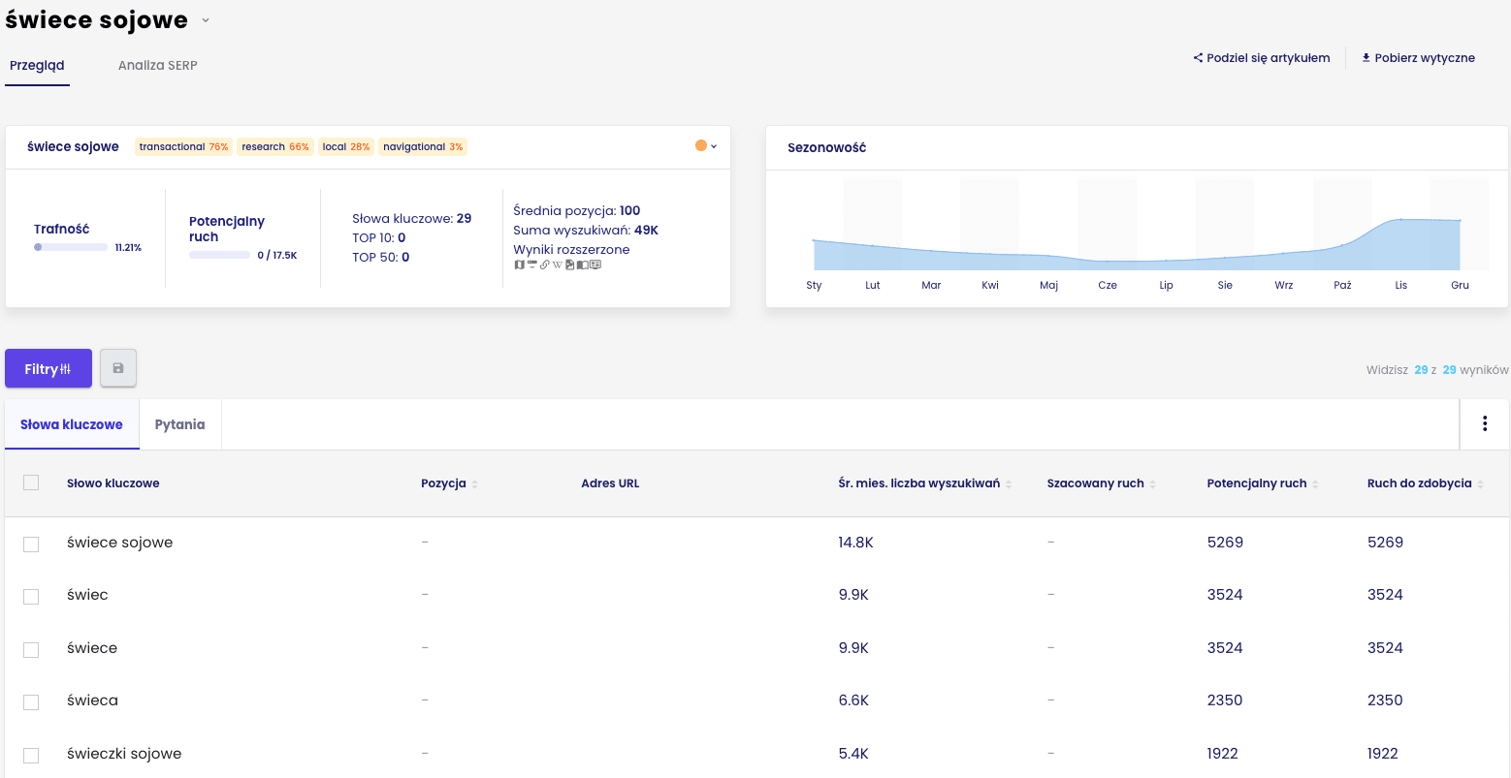Click the keyword świeczki sojowe in table

point(124,754)
